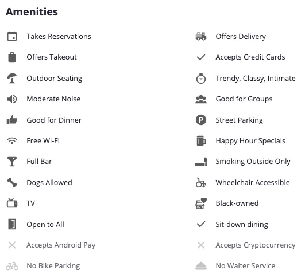305x278 pixels.
Task: Click the delivery truck icon
Action: pyautogui.click(x=201, y=36)
